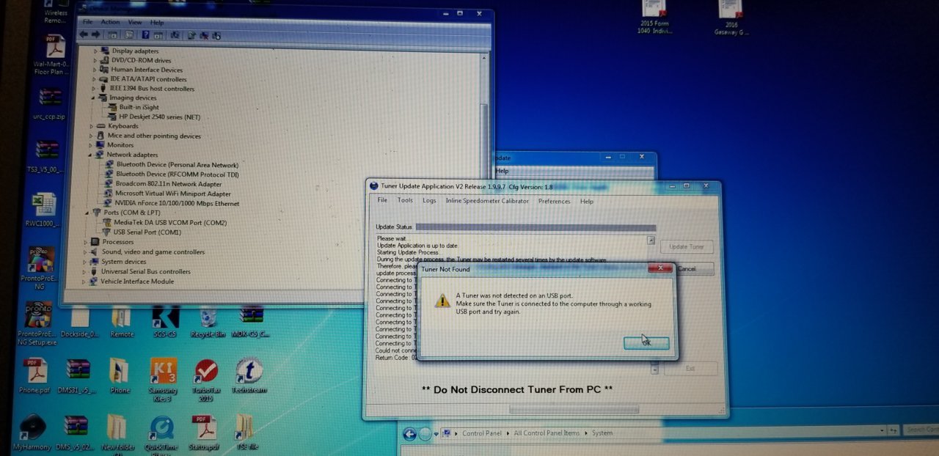Click the Back button in Control Panel System window
The image size is (939, 456).
(x=409, y=433)
